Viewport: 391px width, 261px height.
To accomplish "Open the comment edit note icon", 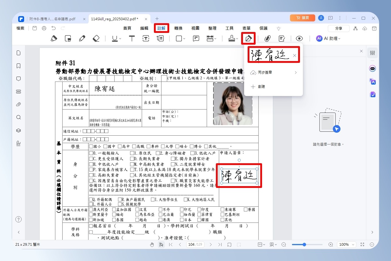I will [x=282, y=38].
